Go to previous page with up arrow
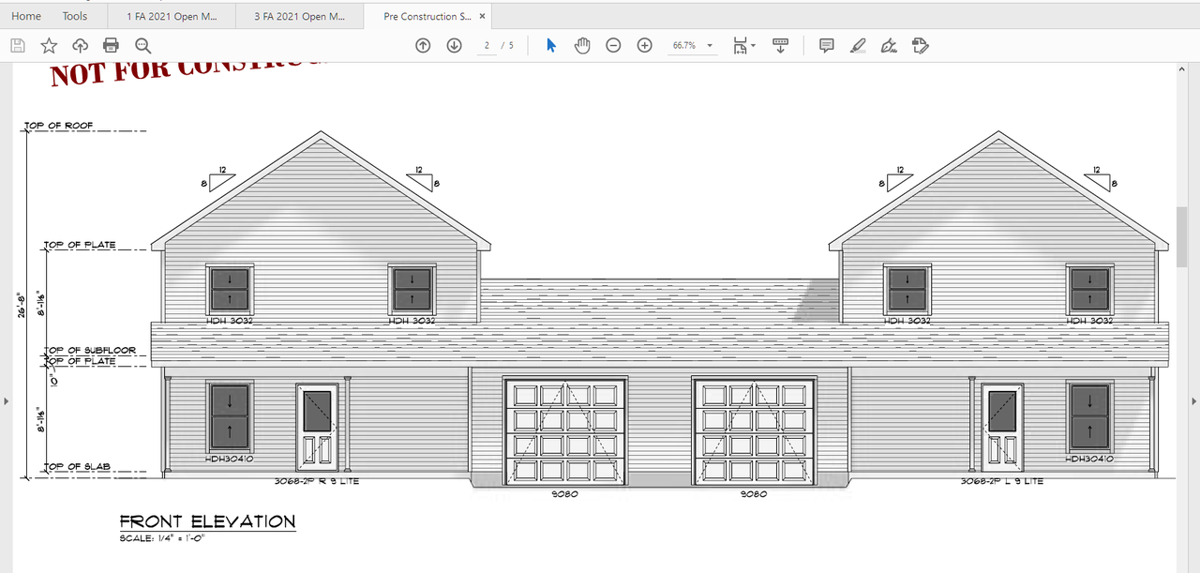This screenshot has width=1200, height=573. [423, 45]
